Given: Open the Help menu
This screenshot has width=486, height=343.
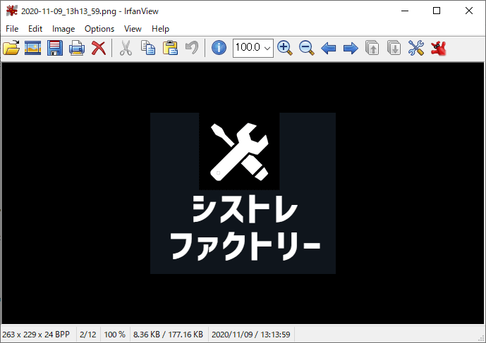Looking at the screenshot, I should (x=160, y=29).
